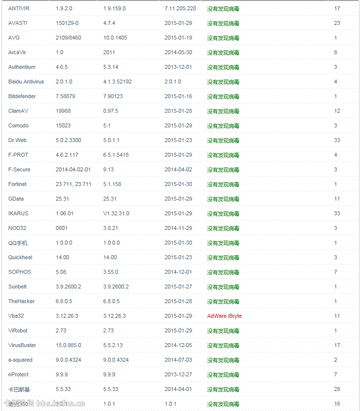
Task: Select the ArcaVir engine name
Action: coord(17,52)
